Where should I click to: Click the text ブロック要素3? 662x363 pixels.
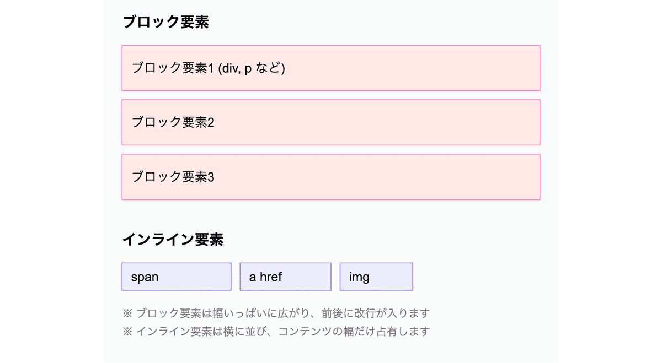click(173, 177)
